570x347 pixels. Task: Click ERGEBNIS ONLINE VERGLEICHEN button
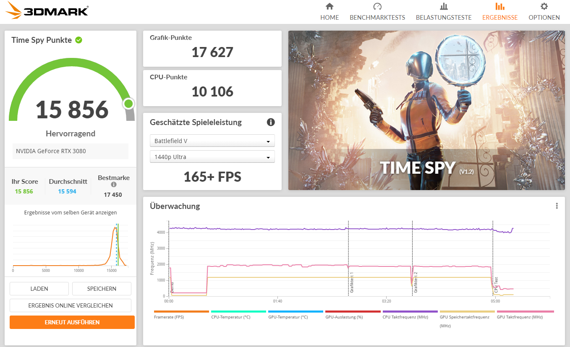(71, 305)
